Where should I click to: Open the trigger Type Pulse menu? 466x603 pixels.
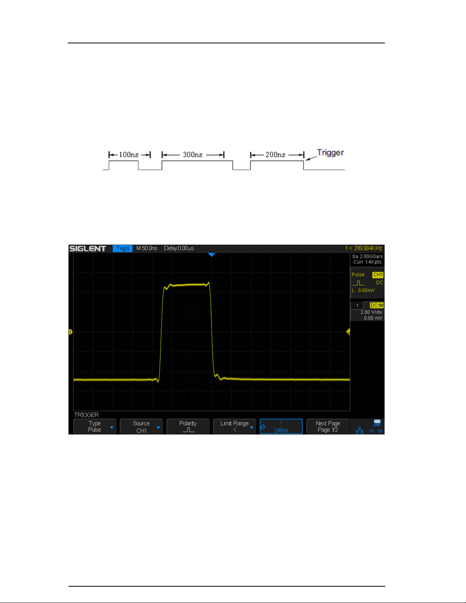point(95,426)
